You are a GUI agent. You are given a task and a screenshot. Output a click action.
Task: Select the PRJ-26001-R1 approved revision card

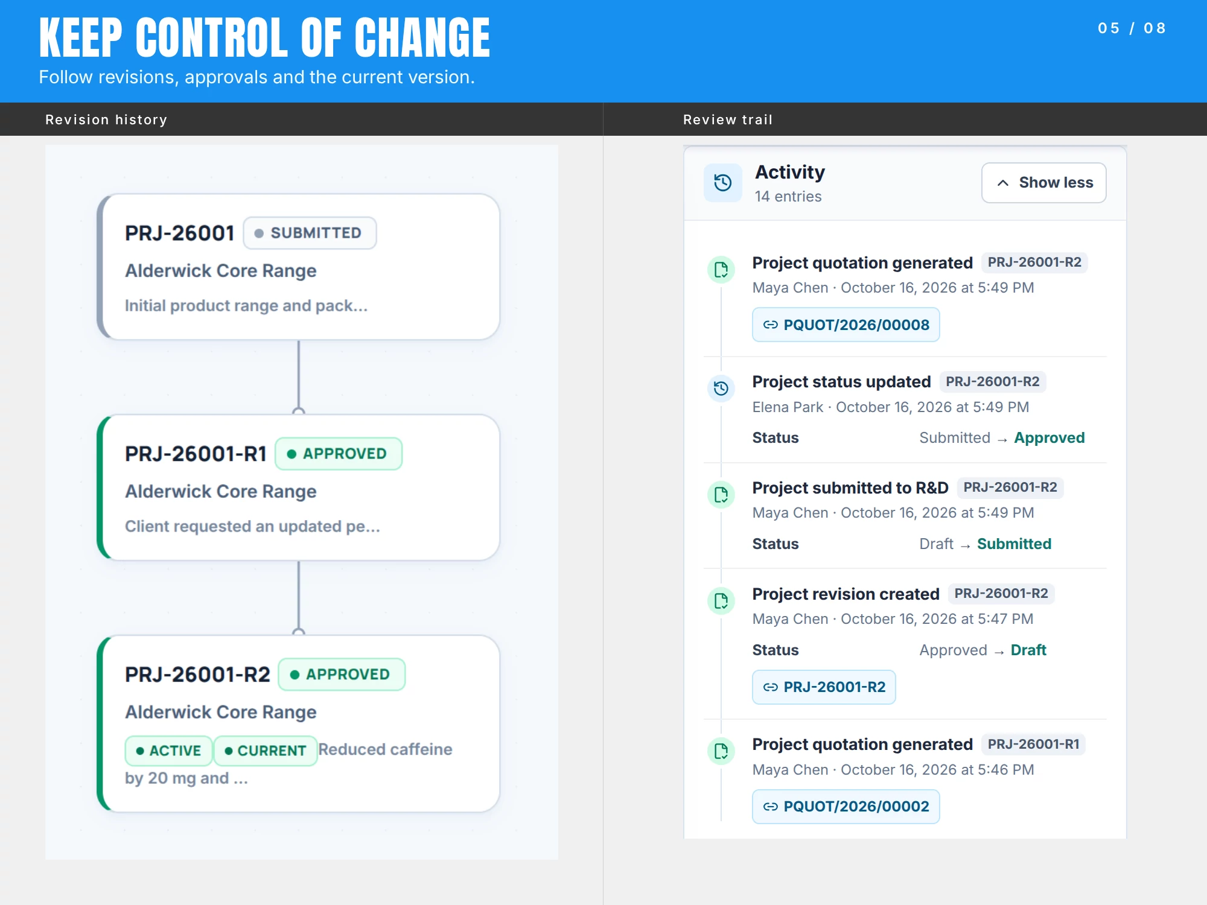tap(299, 487)
